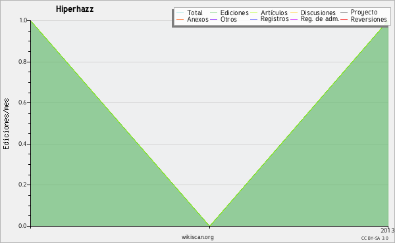Viewport: 395px width, 243px height.
Task: Click the purple Otros line swatch
Action: [x=213, y=20]
